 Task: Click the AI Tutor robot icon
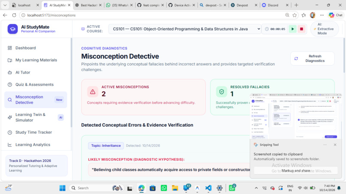click(x=10, y=72)
